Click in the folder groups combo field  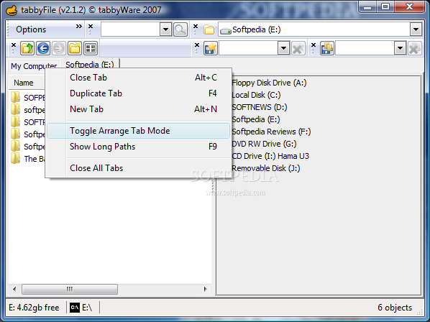click(x=365, y=48)
